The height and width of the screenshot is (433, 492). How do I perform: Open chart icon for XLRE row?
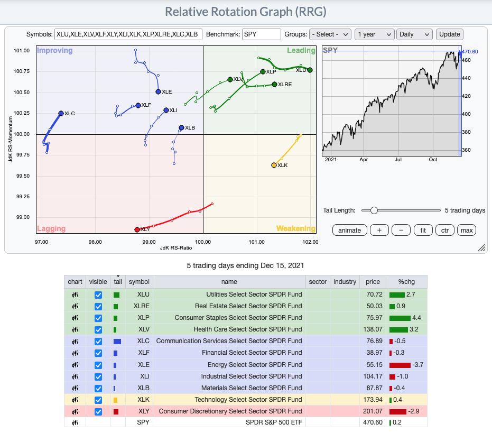(75, 306)
